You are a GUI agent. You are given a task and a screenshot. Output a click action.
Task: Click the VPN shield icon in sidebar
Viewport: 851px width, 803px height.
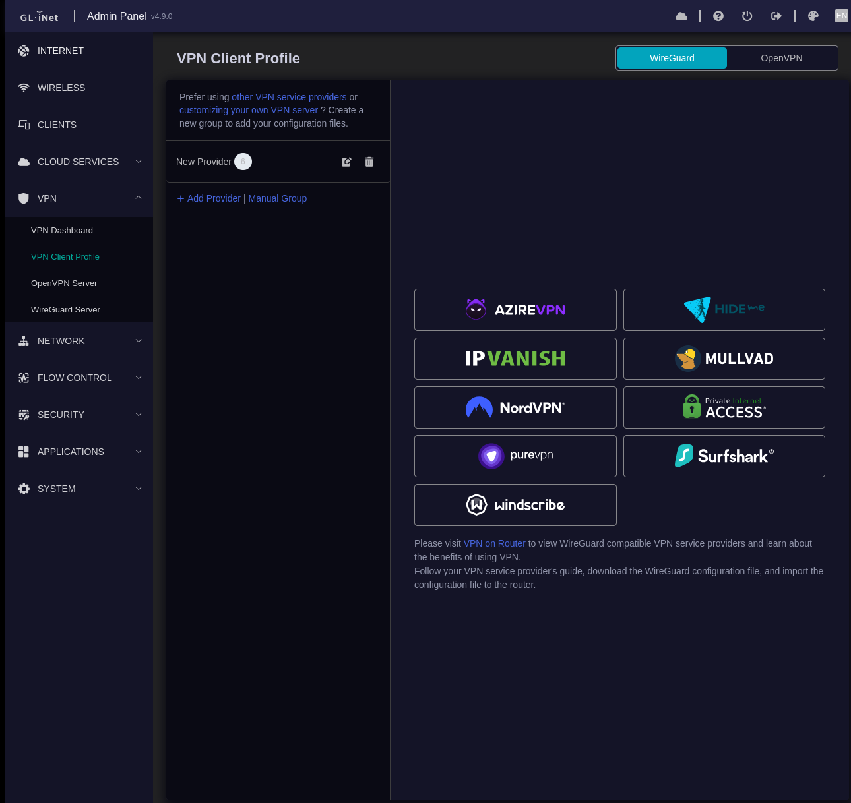coord(24,198)
